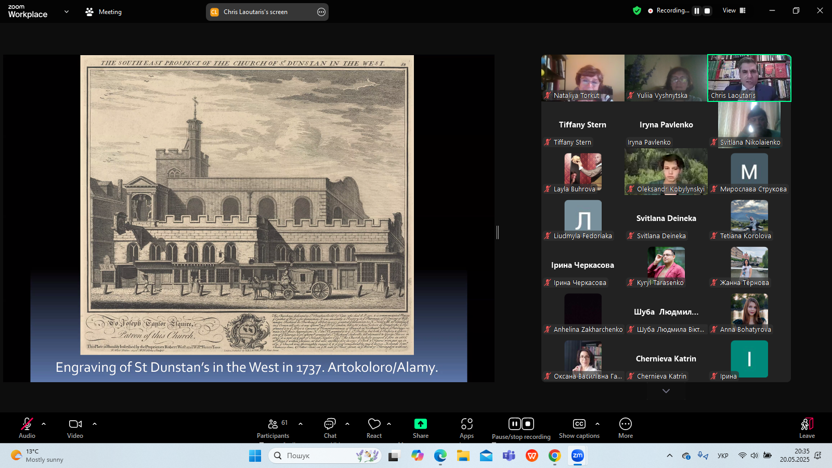Click the green Share screen icon
832x468 pixels.
tap(420, 424)
